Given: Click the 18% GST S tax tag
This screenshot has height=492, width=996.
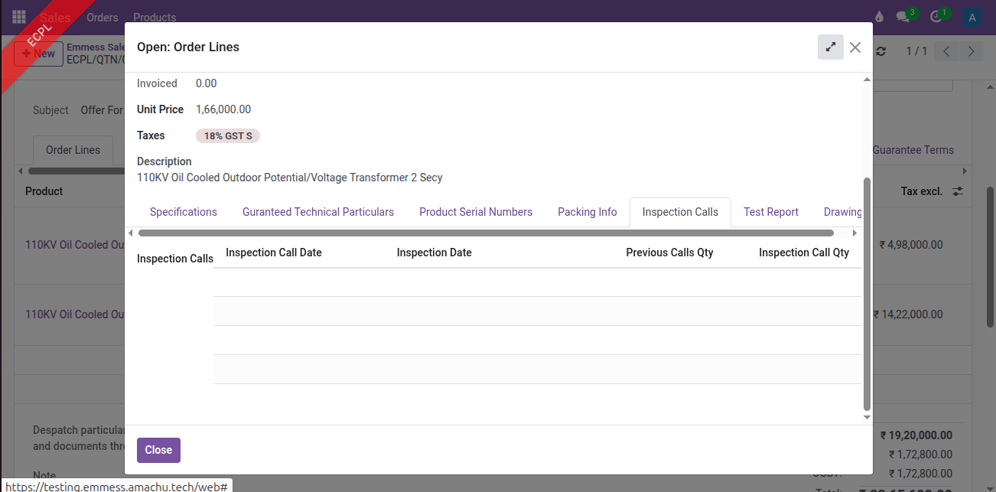Looking at the screenshot, I should pyautogui.click(x=228, y=136).
